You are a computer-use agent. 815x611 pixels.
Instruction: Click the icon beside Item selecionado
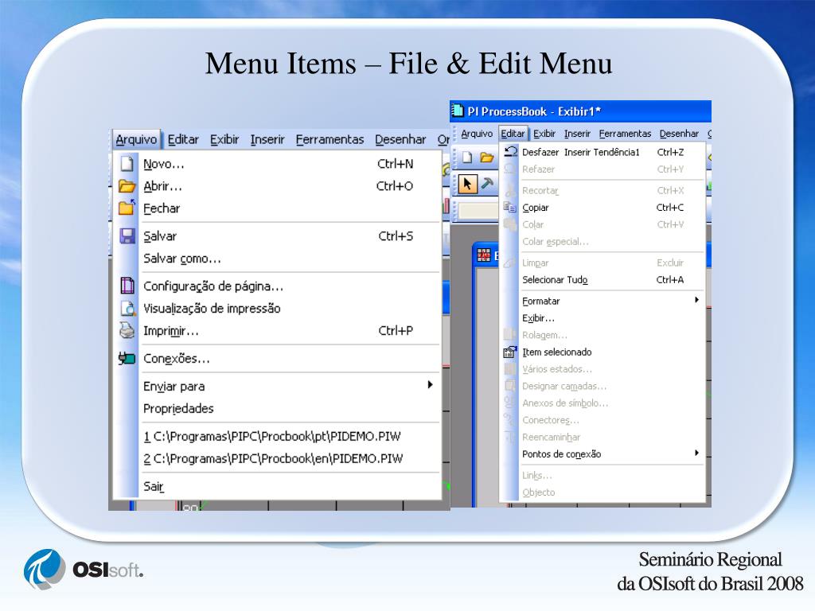pos(510,352)
